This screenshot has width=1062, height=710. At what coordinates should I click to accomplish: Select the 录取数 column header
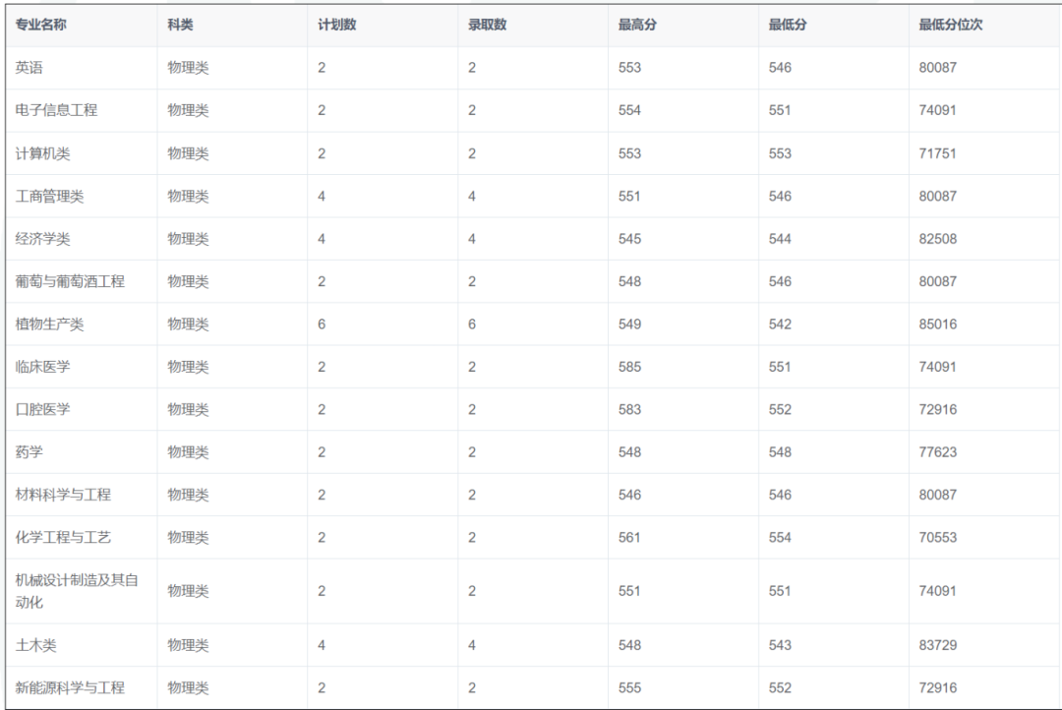click(x=487, y=25)
